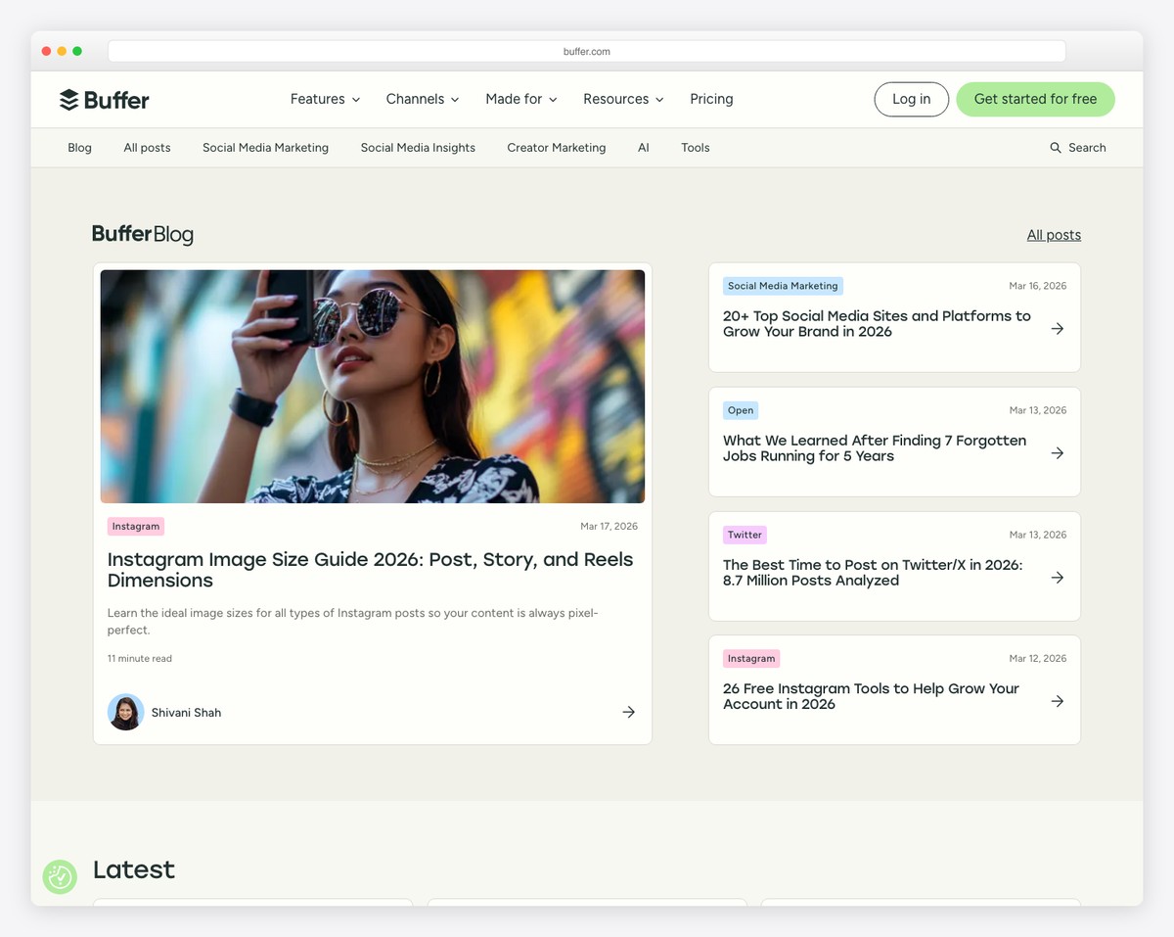
Task: Expand the Channels dropdown
Action: tap(422, 99)
